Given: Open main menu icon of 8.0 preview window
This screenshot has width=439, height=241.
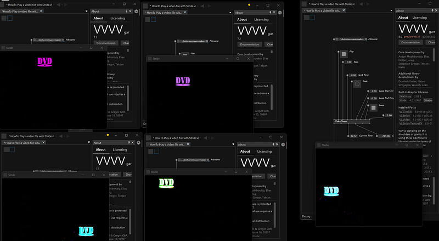Looking at the screenshot, I should pyautogui.click(x=305, y=4).
